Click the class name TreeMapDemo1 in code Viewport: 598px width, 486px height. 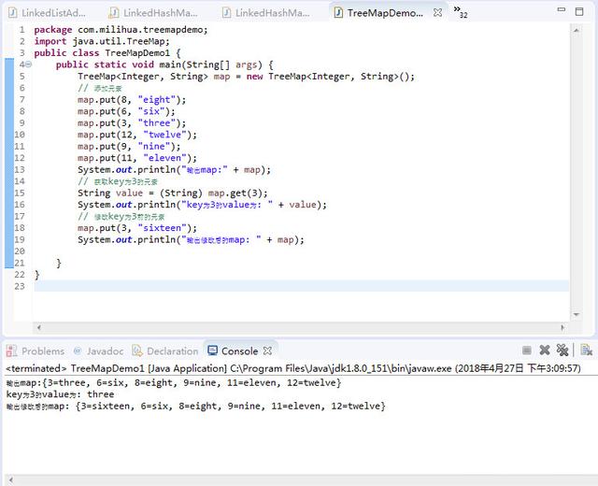click(x=137, y=53)
